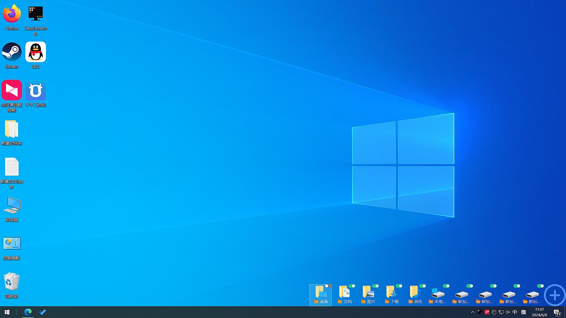The image size is (566, 318).
Task: Toggle the switch above 文档 folder
Action: coord(351,286)
